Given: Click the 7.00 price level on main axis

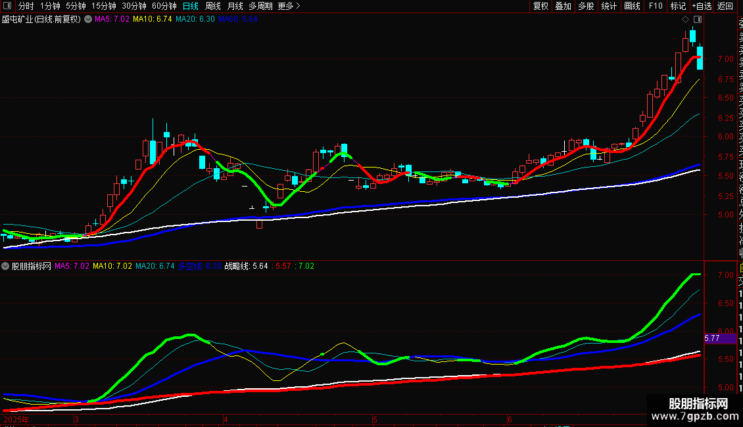Looking at the screenshot, I should pyautogui.click(x=725, y=59).
